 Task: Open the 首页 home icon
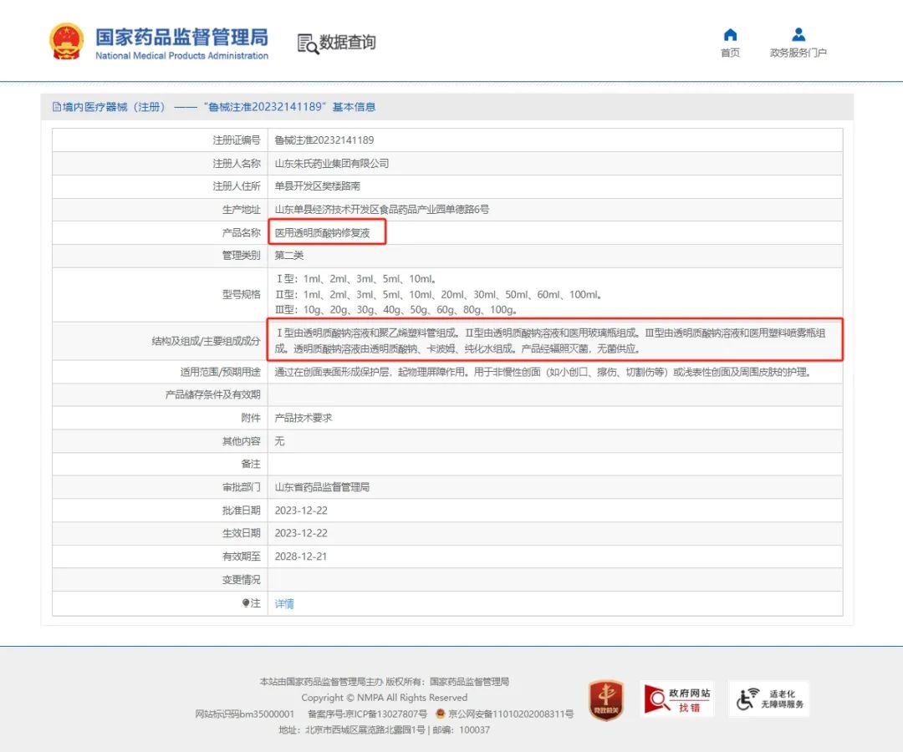pos(730,35)
